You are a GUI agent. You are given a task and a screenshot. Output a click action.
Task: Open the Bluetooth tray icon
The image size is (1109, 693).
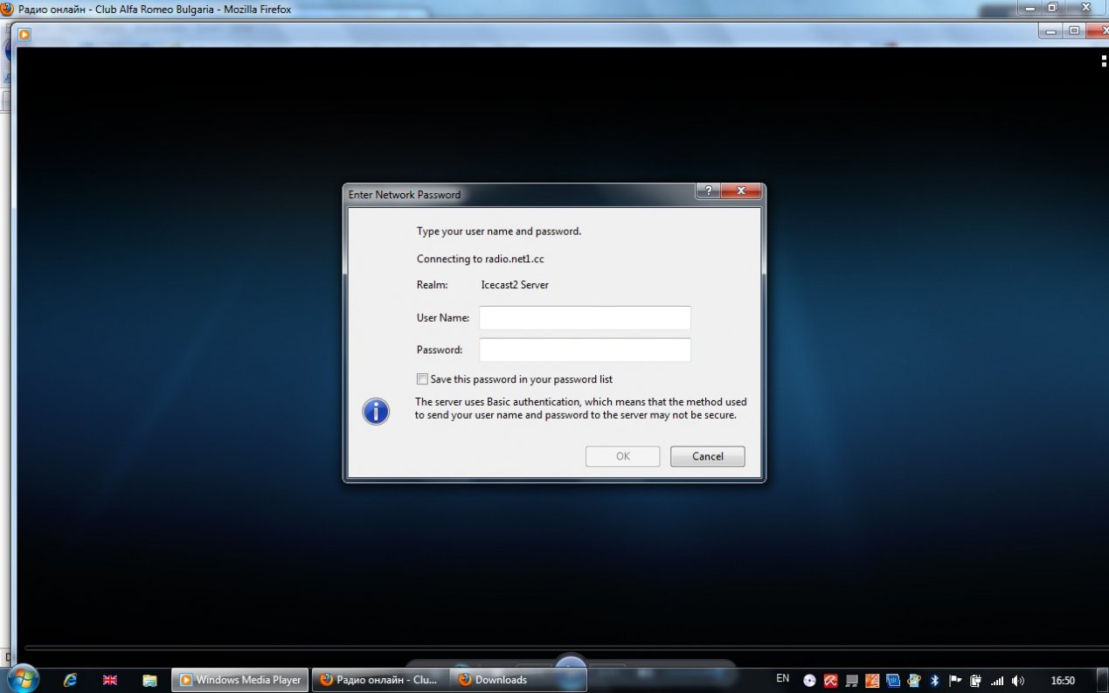click(x=934, y=680)
